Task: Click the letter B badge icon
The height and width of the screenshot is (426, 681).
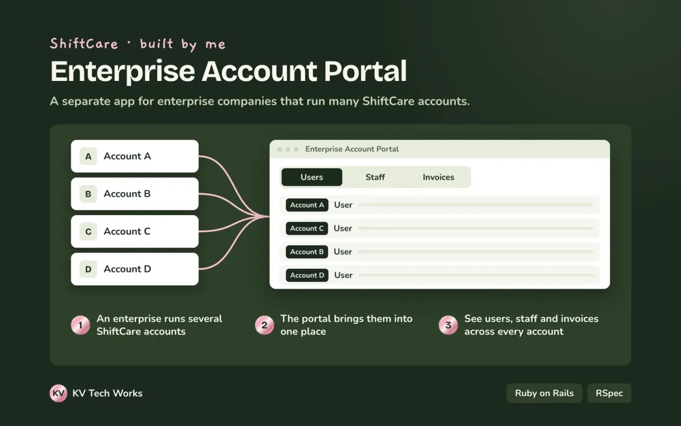Action: pyautogui.click(x=88, y=194)
